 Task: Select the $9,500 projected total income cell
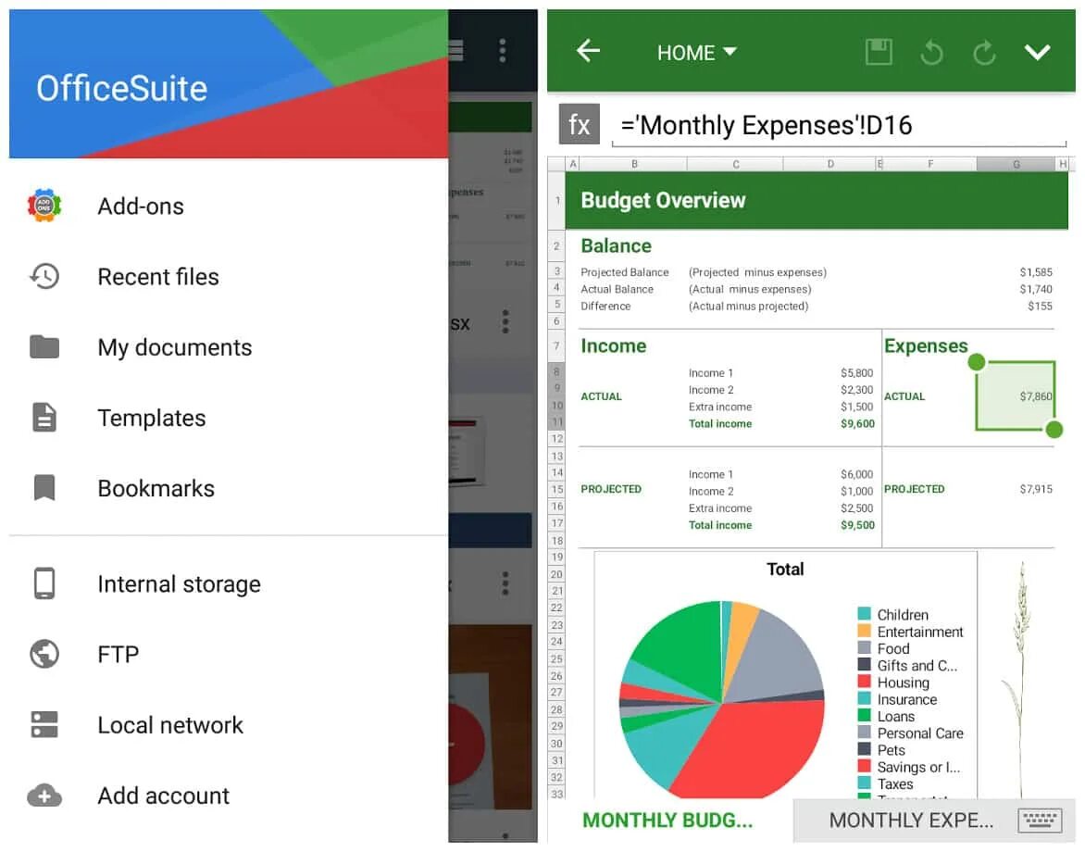click(x=857, y=525)
